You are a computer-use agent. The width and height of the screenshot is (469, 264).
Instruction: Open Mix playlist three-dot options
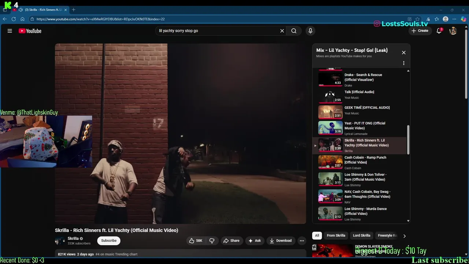(404, 63)
